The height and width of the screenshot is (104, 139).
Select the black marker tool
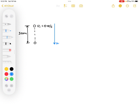[x=7, y=44]
